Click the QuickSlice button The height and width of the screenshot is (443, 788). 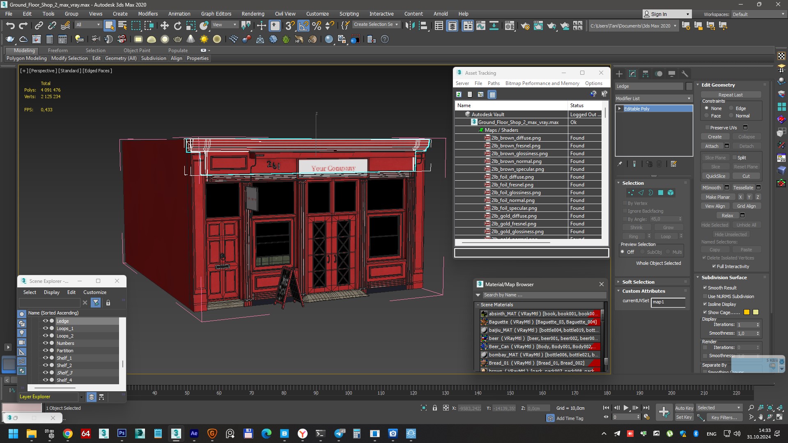[x=715, y=176]
